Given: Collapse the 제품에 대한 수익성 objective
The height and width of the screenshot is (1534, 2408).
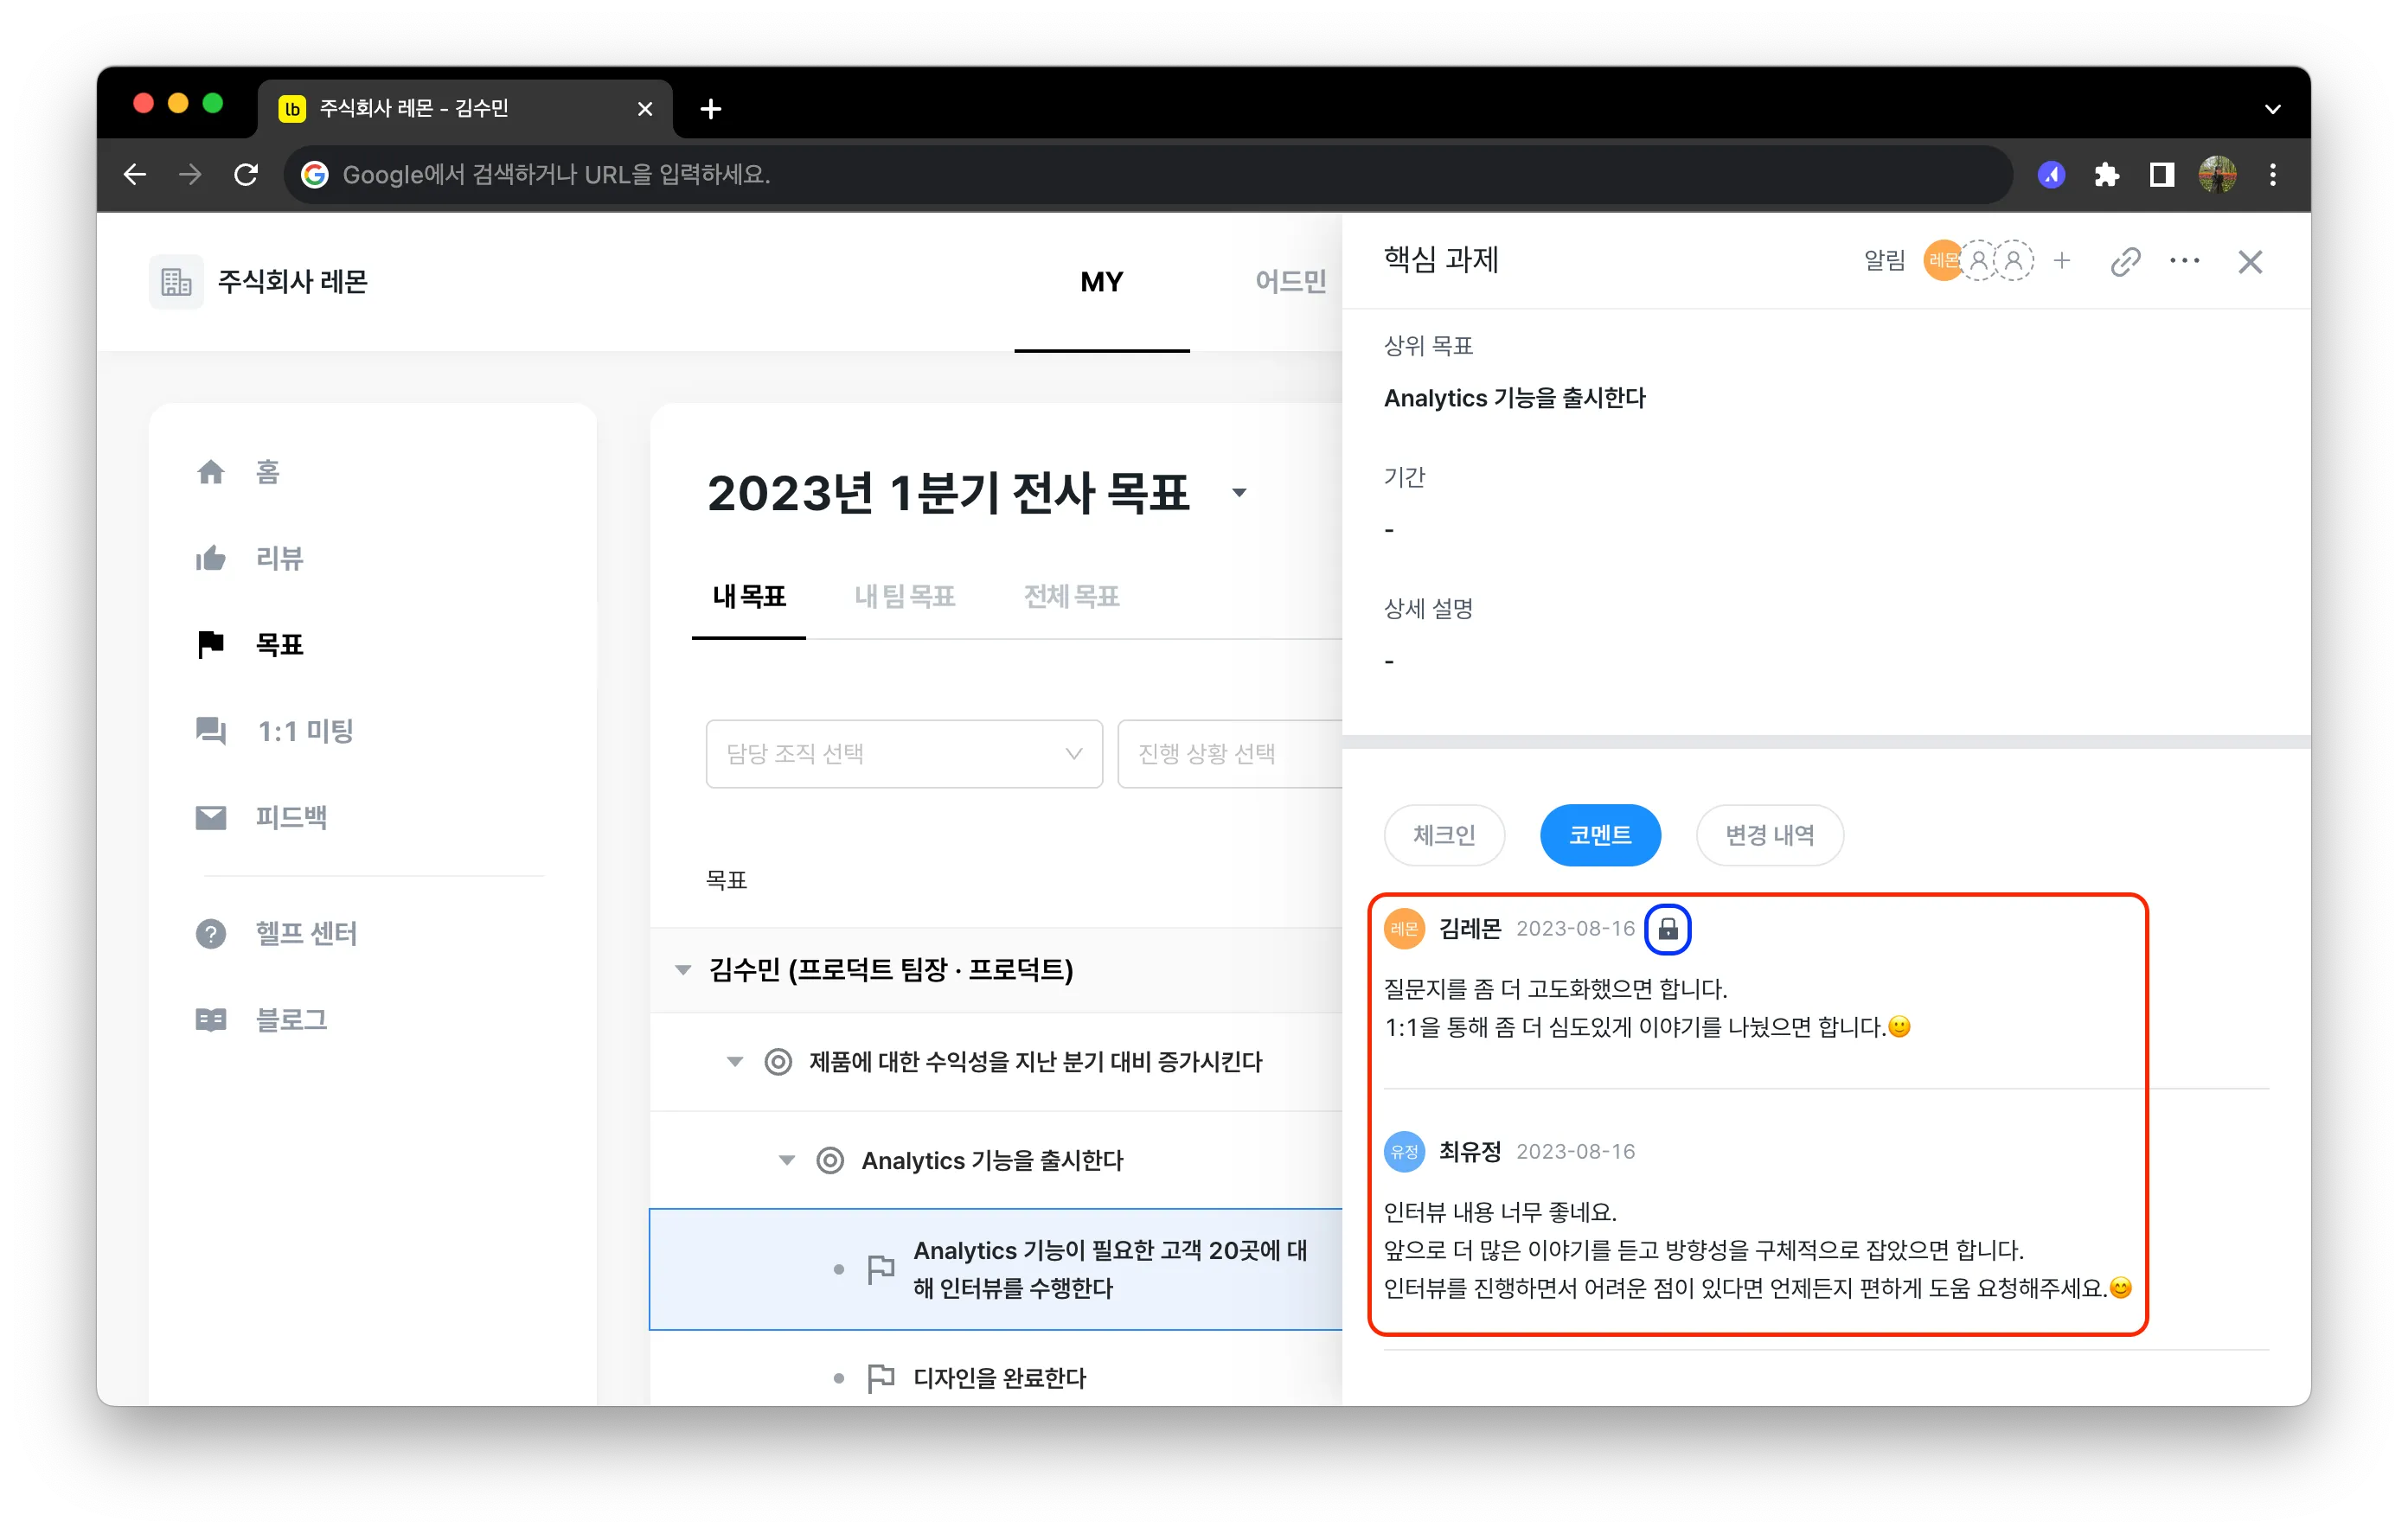Looking at the screenshot, I should click(735, 1061).
